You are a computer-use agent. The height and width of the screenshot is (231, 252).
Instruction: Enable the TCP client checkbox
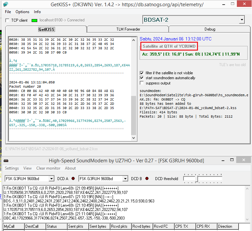[x=7, y=20]
